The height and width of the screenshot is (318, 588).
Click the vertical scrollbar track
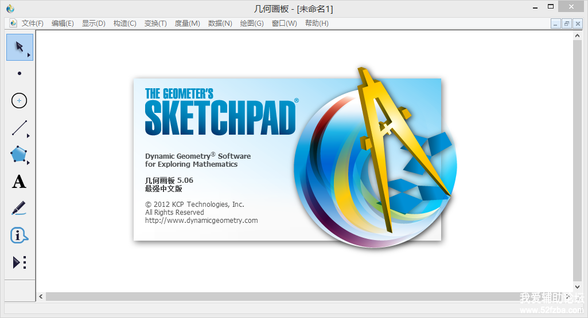578,161
